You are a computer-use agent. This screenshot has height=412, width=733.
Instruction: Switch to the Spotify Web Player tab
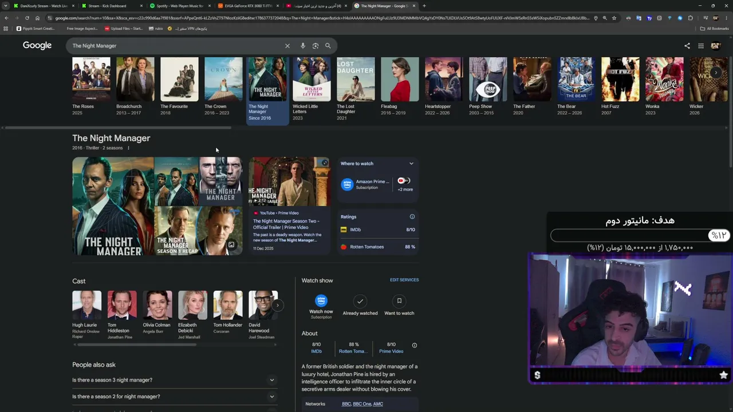point(179,6)
